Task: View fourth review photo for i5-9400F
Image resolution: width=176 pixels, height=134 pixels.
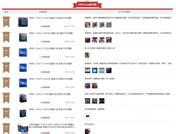Action: pos(109,25)
